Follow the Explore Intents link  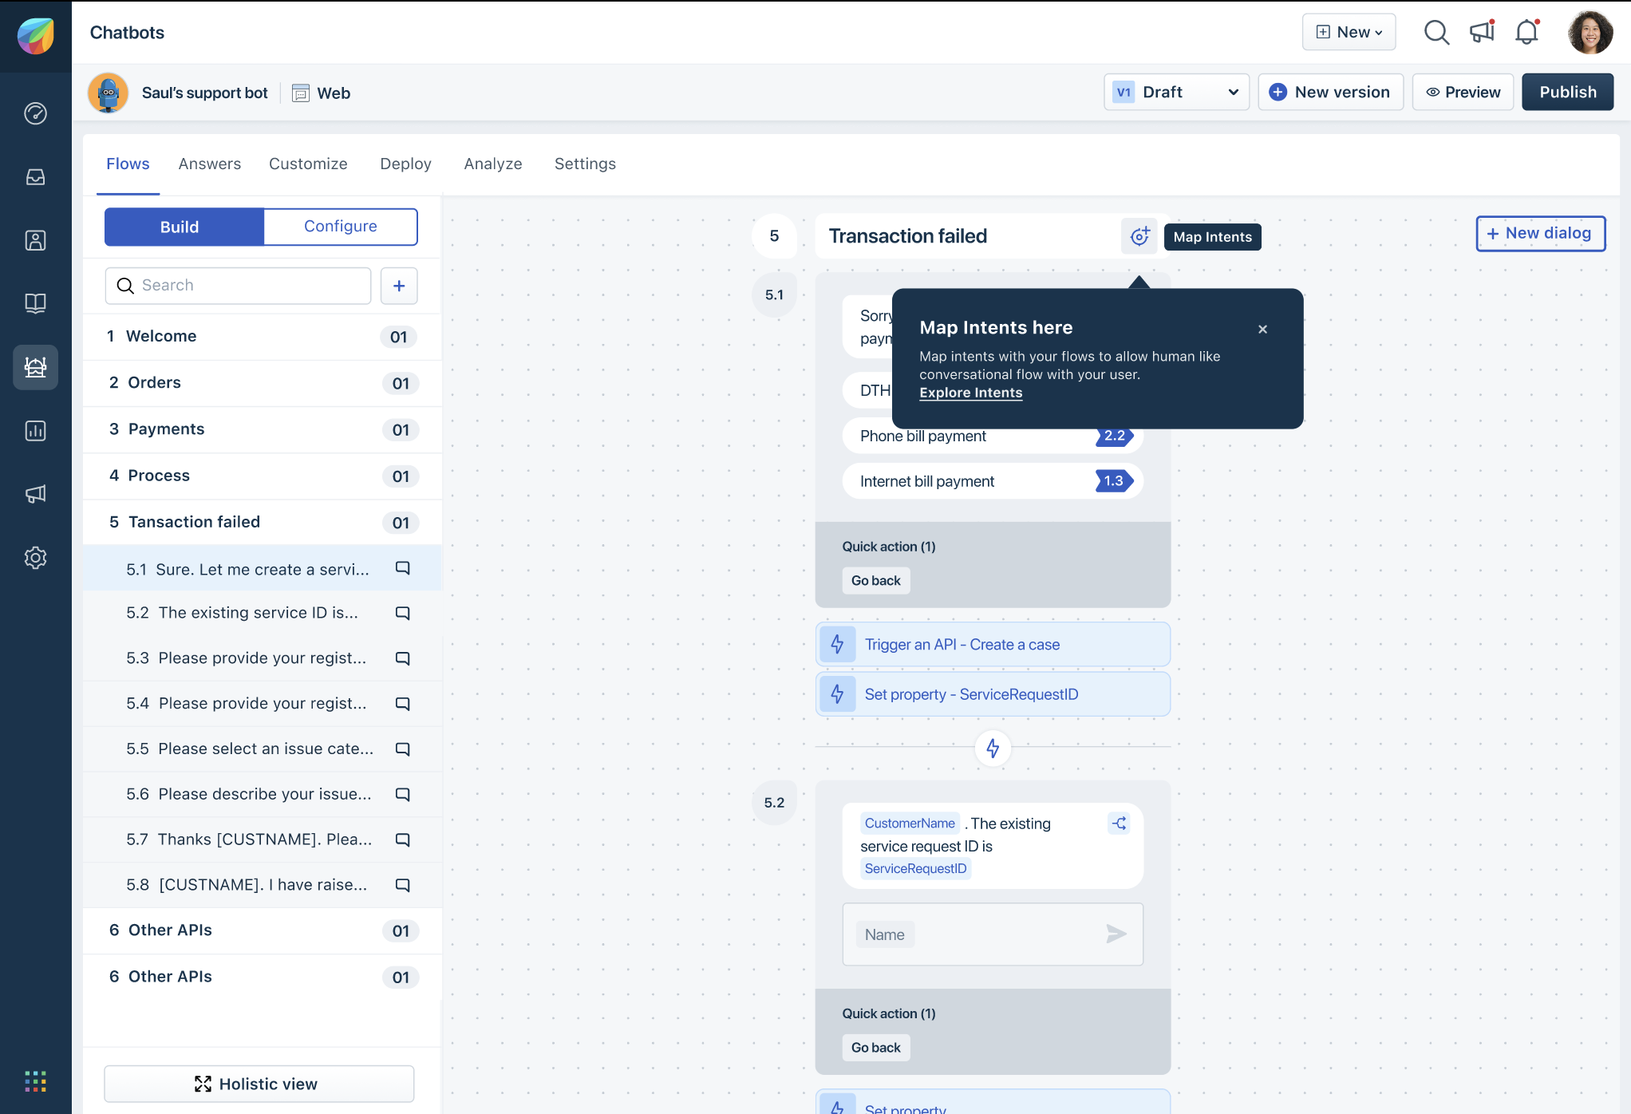pyautogui.click(x=970, y=393)
